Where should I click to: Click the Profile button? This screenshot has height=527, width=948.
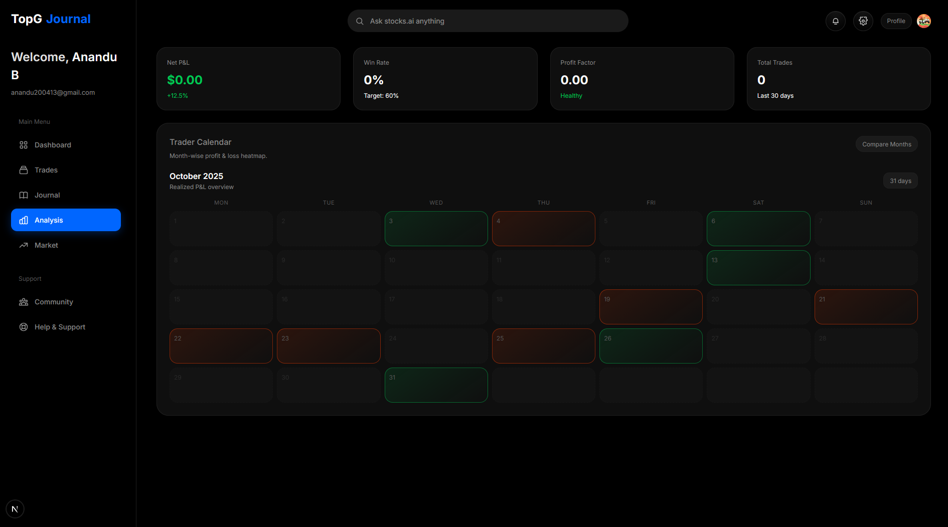(x=895, y=21)
